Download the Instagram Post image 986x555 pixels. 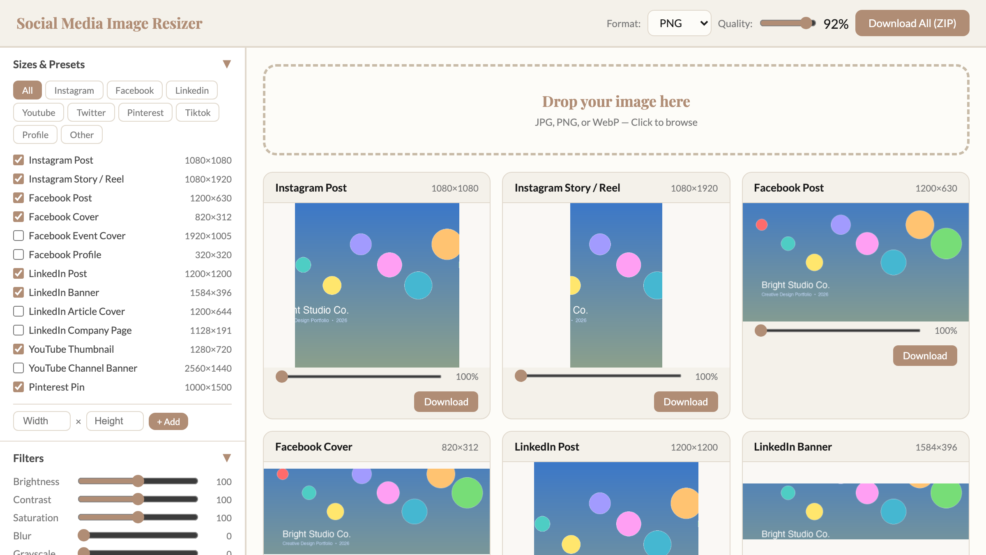pyautogui.click(x=446, y=402)
